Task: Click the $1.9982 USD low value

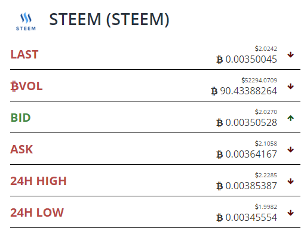Action: pyautogui.click(x=266, y=207)
